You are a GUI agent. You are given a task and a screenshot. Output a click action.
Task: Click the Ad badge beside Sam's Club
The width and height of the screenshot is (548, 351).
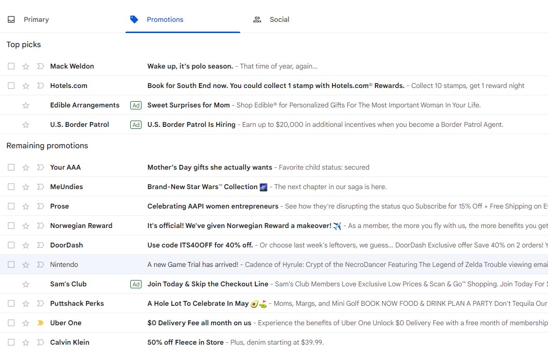[136, 284]
